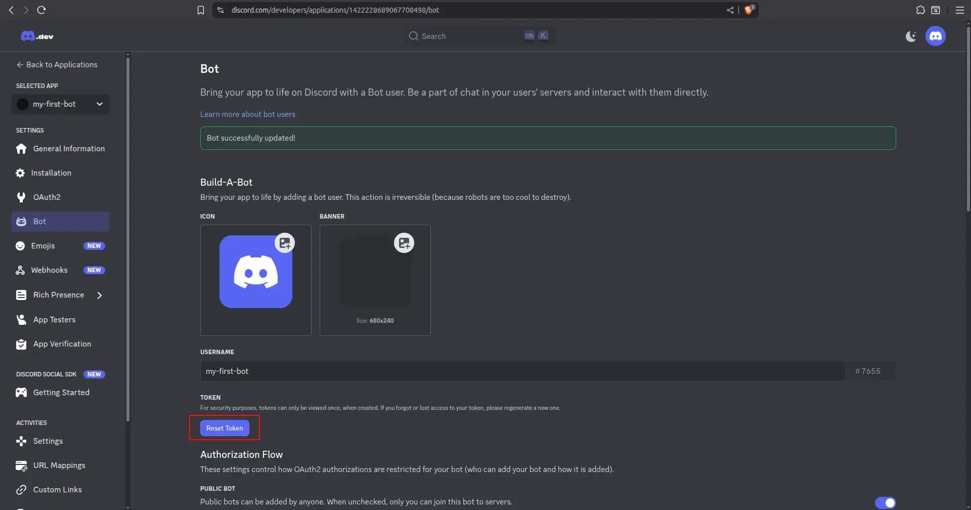Image resolution: width=971 pixels, height=510 pixels.
Task: Open the browser extensions puzzle icon
Action: (920, 10)
